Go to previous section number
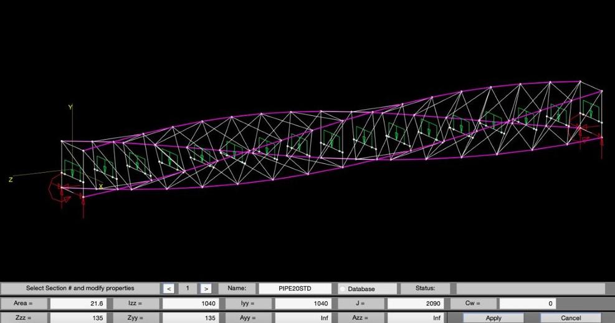Screen dimensions: 615x323 coord(169,289)
